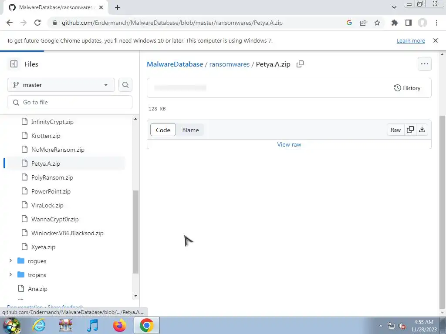Open media player taskbar icon
The image size is (446, 334).
click(x=93, y=325)
